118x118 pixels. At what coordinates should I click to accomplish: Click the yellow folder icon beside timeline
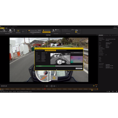coord(94,86)
